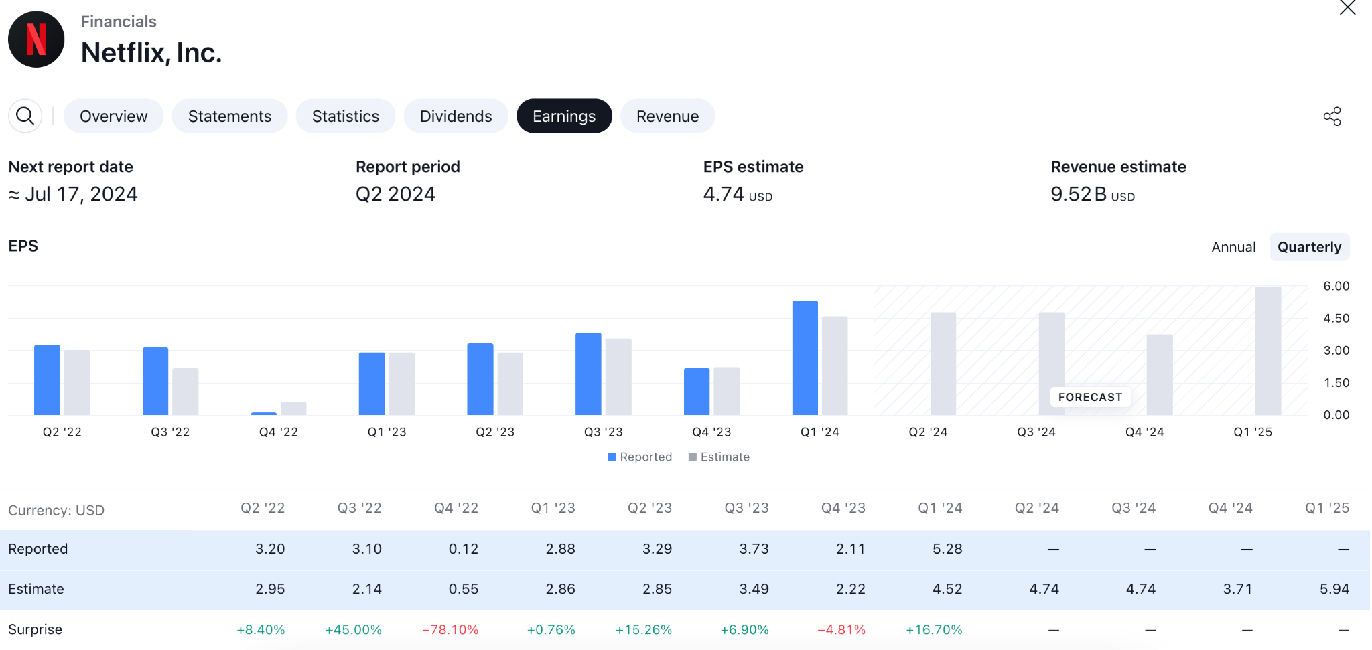The image size is (1372, 650).
Task: Click surprise value +6.90%
Action: [x=744, y=630]
